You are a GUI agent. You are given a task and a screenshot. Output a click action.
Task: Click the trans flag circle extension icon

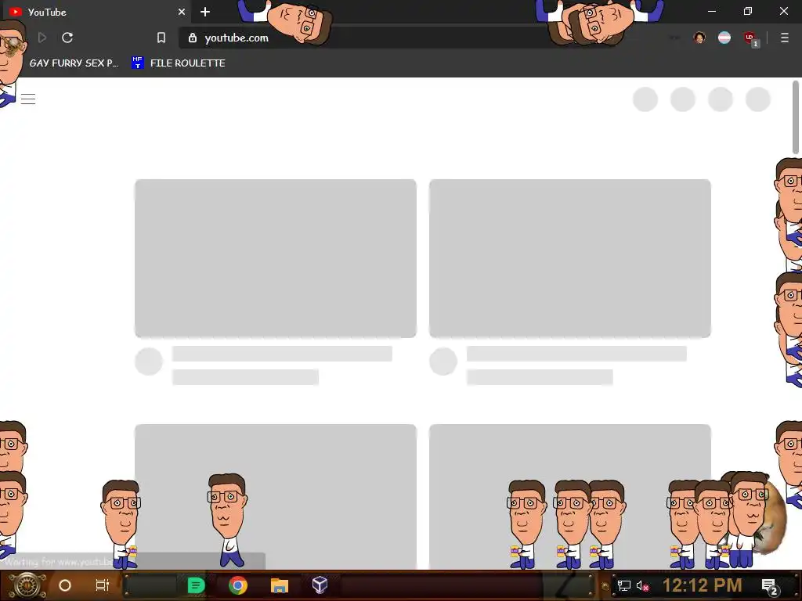[724, 38]
